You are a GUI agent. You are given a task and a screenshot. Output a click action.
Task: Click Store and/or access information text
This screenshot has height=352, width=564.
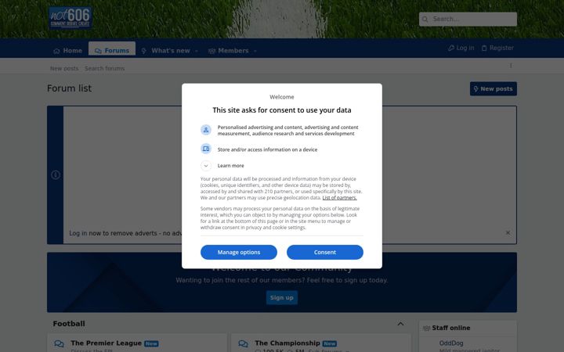[x=267, y=149]
